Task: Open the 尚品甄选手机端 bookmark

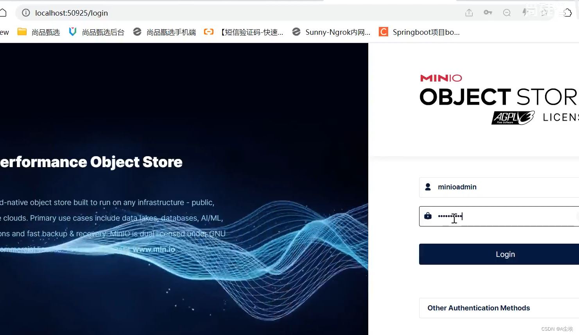Action: point(164,32)
